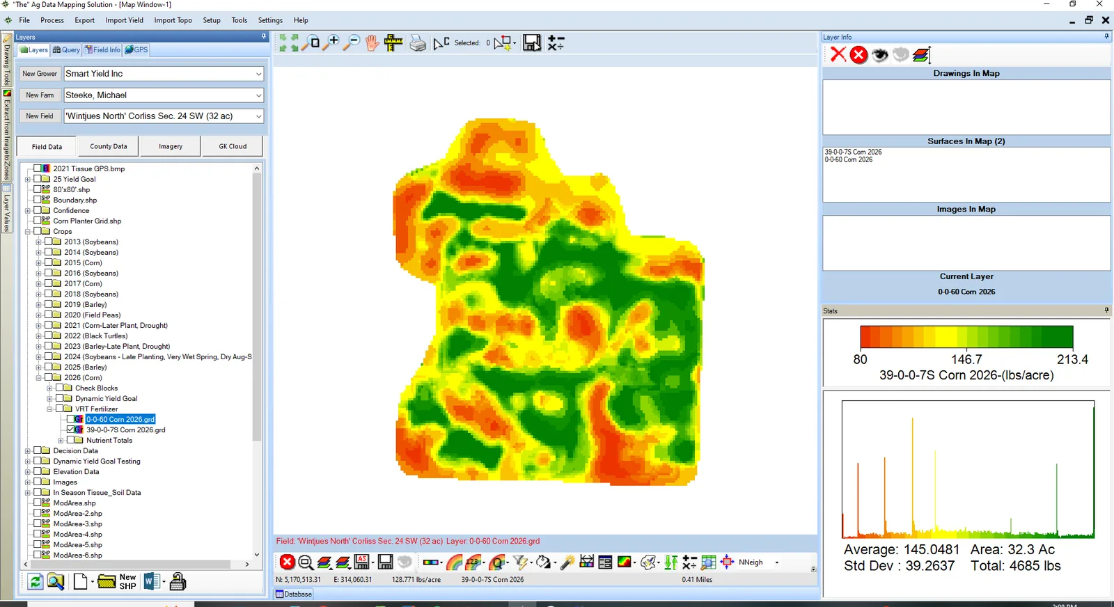
Task: Click the save selection floppy disk icon
Action: [532, 43]
